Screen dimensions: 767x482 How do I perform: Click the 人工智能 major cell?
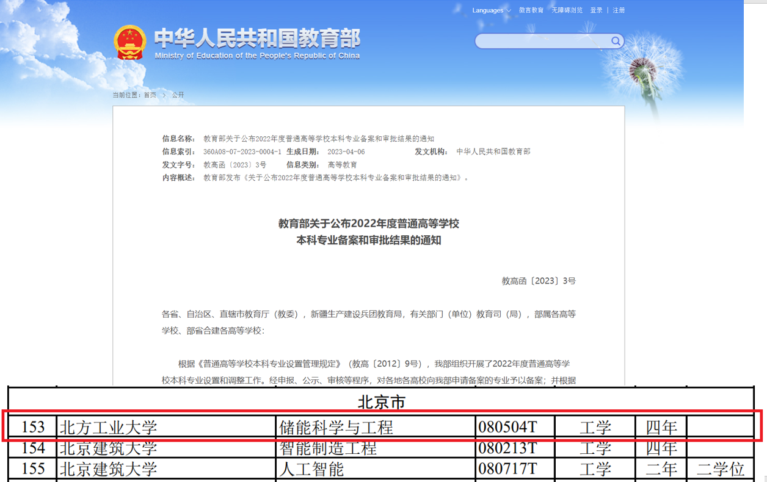311,469
